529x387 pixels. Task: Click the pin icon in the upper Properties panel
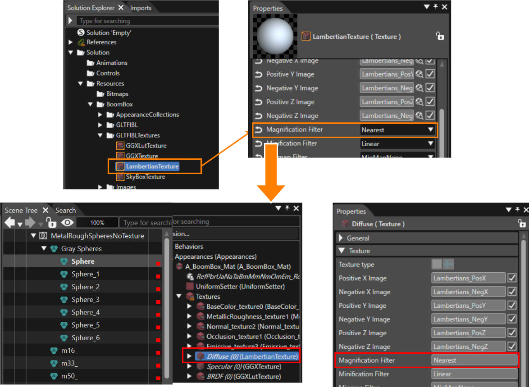[x=436, y=7]
